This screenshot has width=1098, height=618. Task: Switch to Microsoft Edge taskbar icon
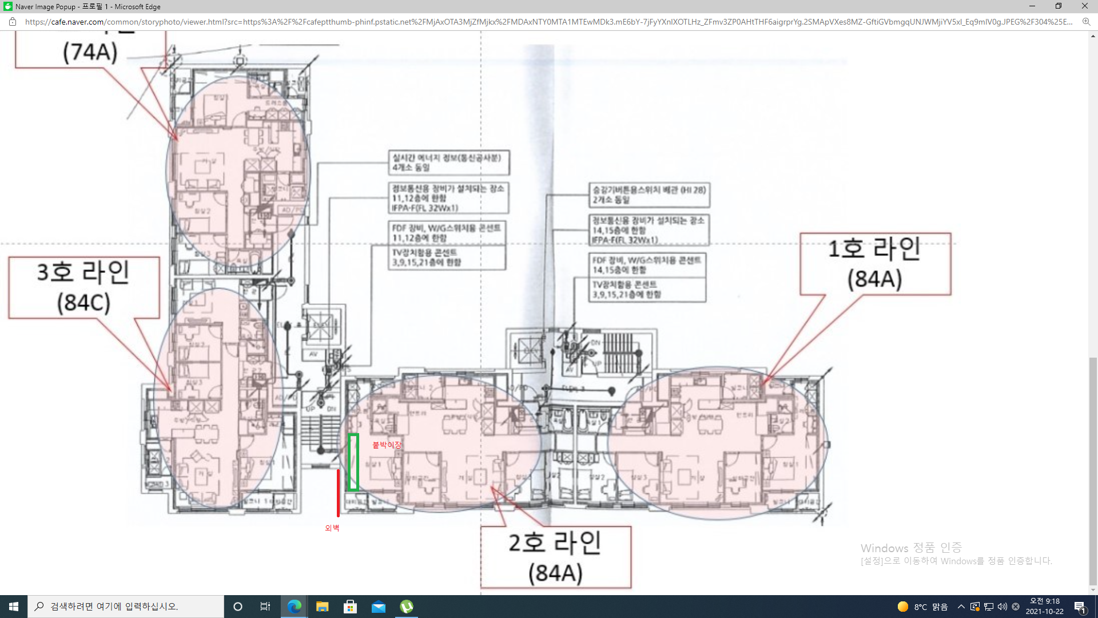pos(295,607)
